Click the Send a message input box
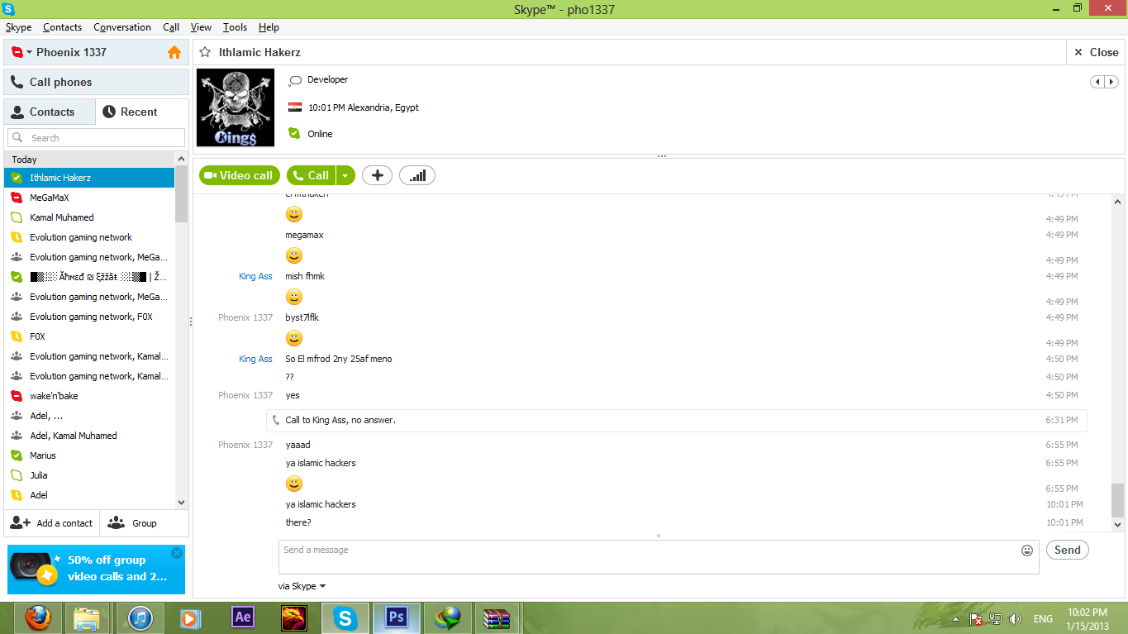The width and height of the screenshot is (1128, 634). 659,557
